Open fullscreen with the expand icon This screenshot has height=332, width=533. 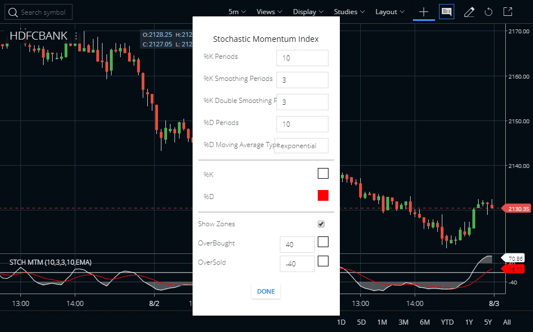507,11
